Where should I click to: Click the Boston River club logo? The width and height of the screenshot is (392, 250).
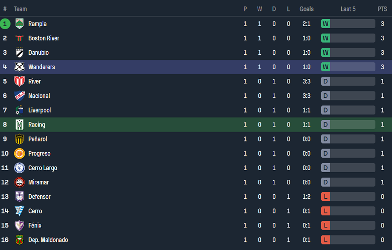click(x=20, y=38)
